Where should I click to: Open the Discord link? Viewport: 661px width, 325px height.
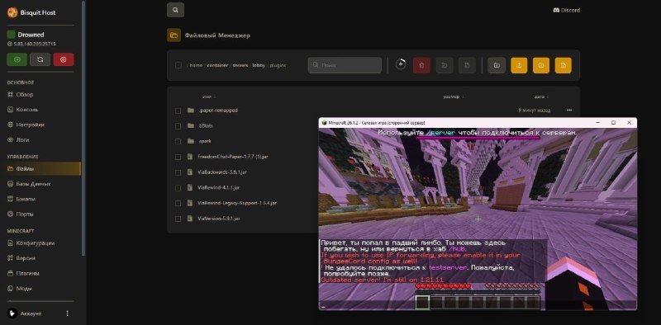567,10
